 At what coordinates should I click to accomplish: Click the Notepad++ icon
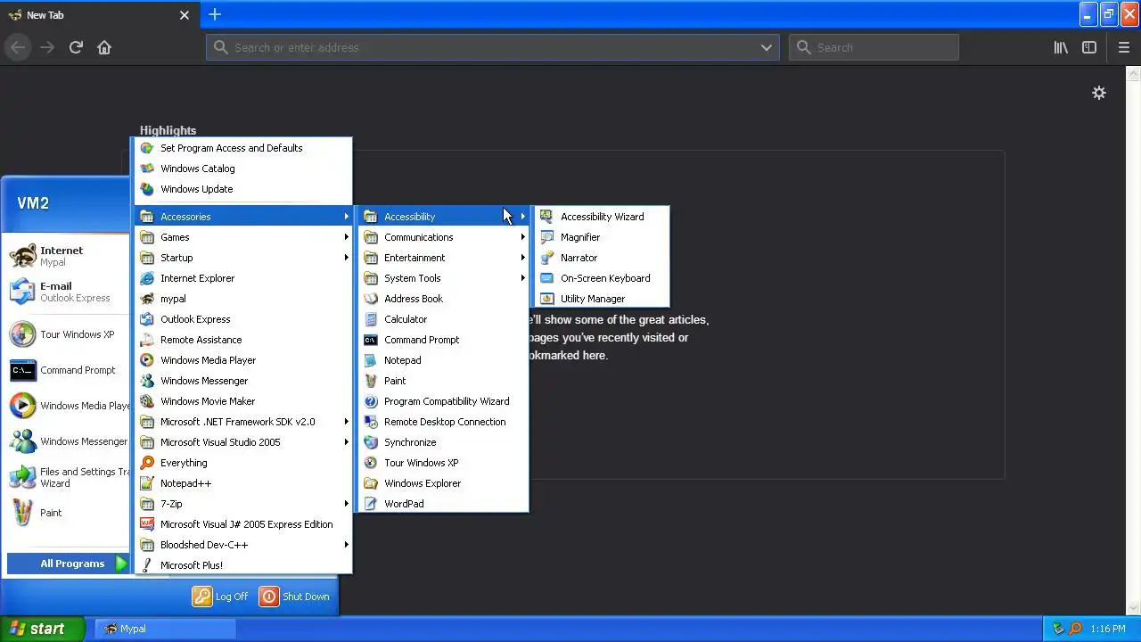(147, 483)
